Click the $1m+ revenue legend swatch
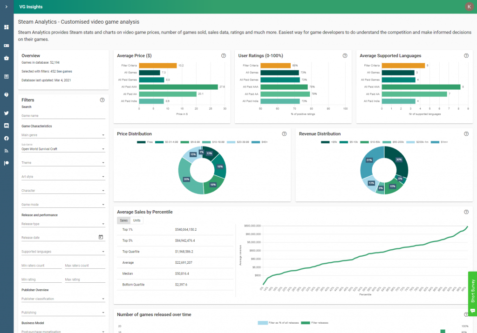The width and height of the screenshot is (477, 333). coord(435,142)
